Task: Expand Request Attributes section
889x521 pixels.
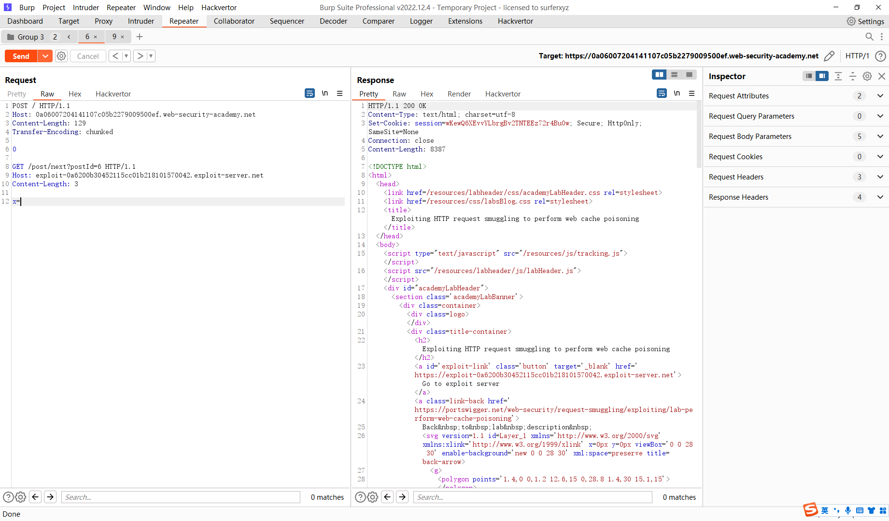Action: coord(796,96)
